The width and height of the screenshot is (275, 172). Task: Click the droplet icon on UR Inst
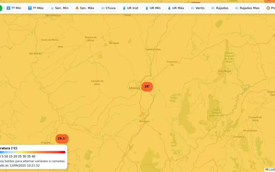coord(124,8)
